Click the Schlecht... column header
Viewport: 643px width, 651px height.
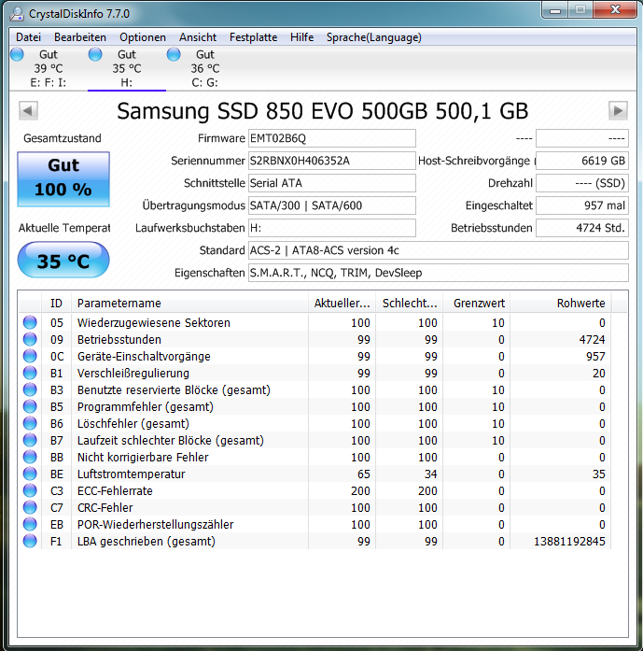coord(410,303)
